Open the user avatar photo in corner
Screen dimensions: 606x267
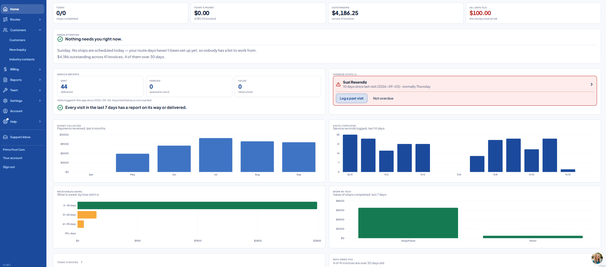pos(597,258)
